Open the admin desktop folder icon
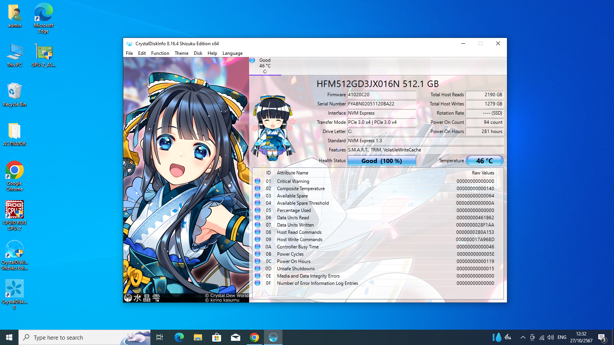 click(15, 16)
